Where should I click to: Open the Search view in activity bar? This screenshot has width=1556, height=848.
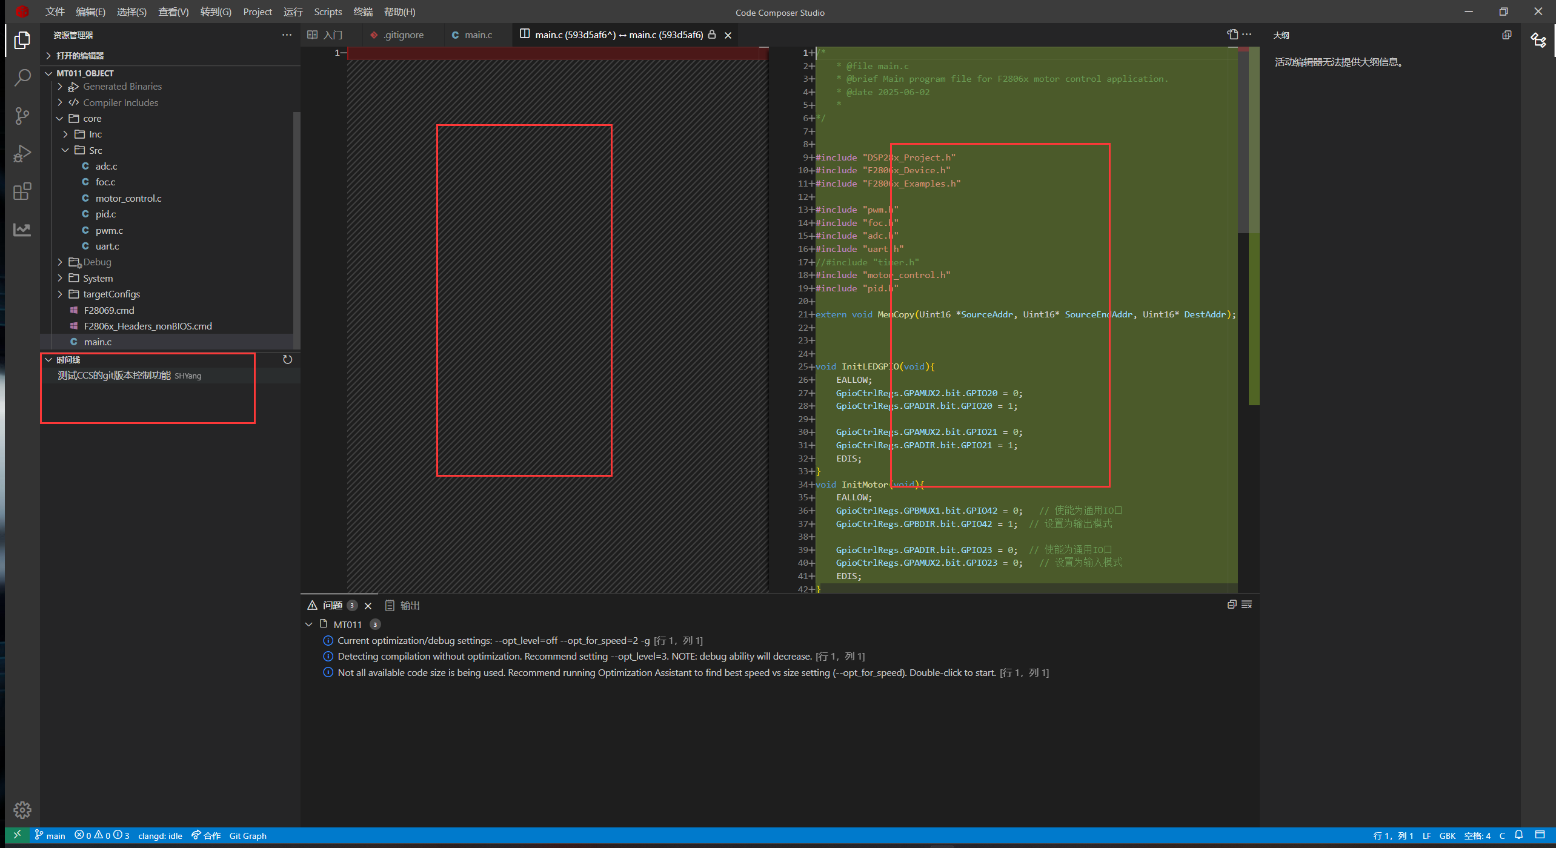22,78
